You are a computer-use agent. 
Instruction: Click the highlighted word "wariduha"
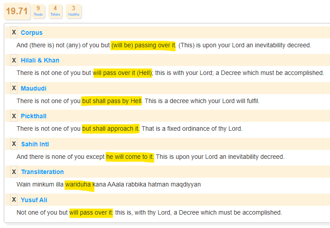tap(79, 184)
